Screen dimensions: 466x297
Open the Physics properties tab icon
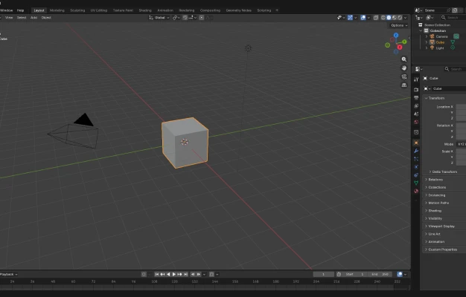click(x=416, y=167)
